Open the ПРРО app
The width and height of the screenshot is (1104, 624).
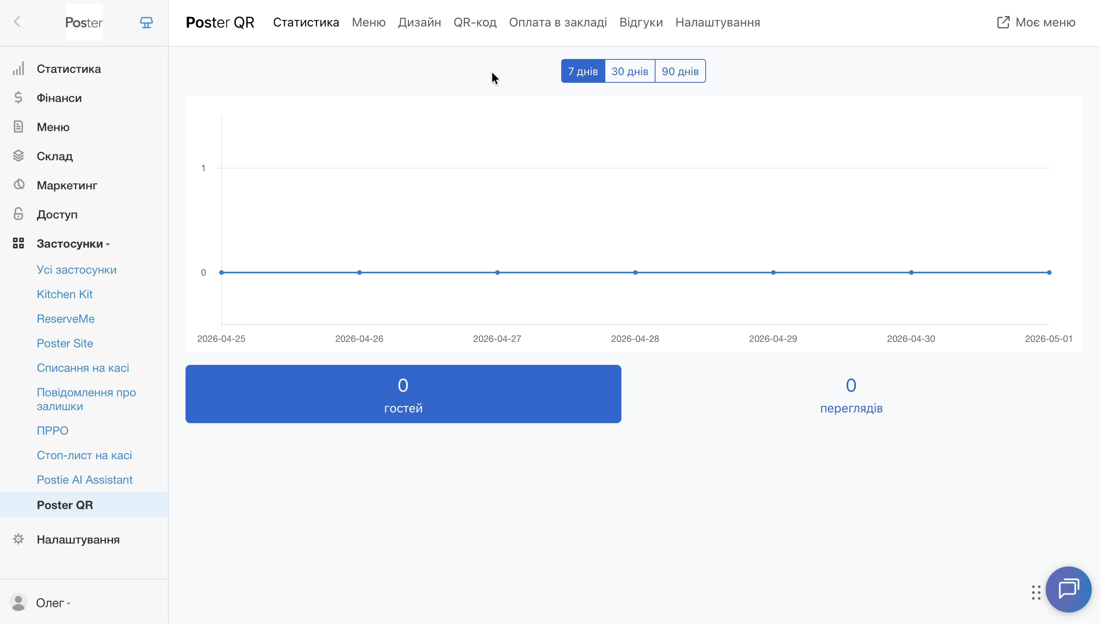click(53, 430)
